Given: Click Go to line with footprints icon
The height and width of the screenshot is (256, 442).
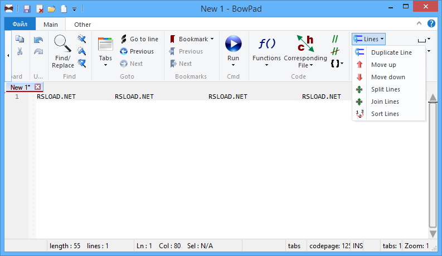Looking at the screenshot, I should [x=139, y=39].
